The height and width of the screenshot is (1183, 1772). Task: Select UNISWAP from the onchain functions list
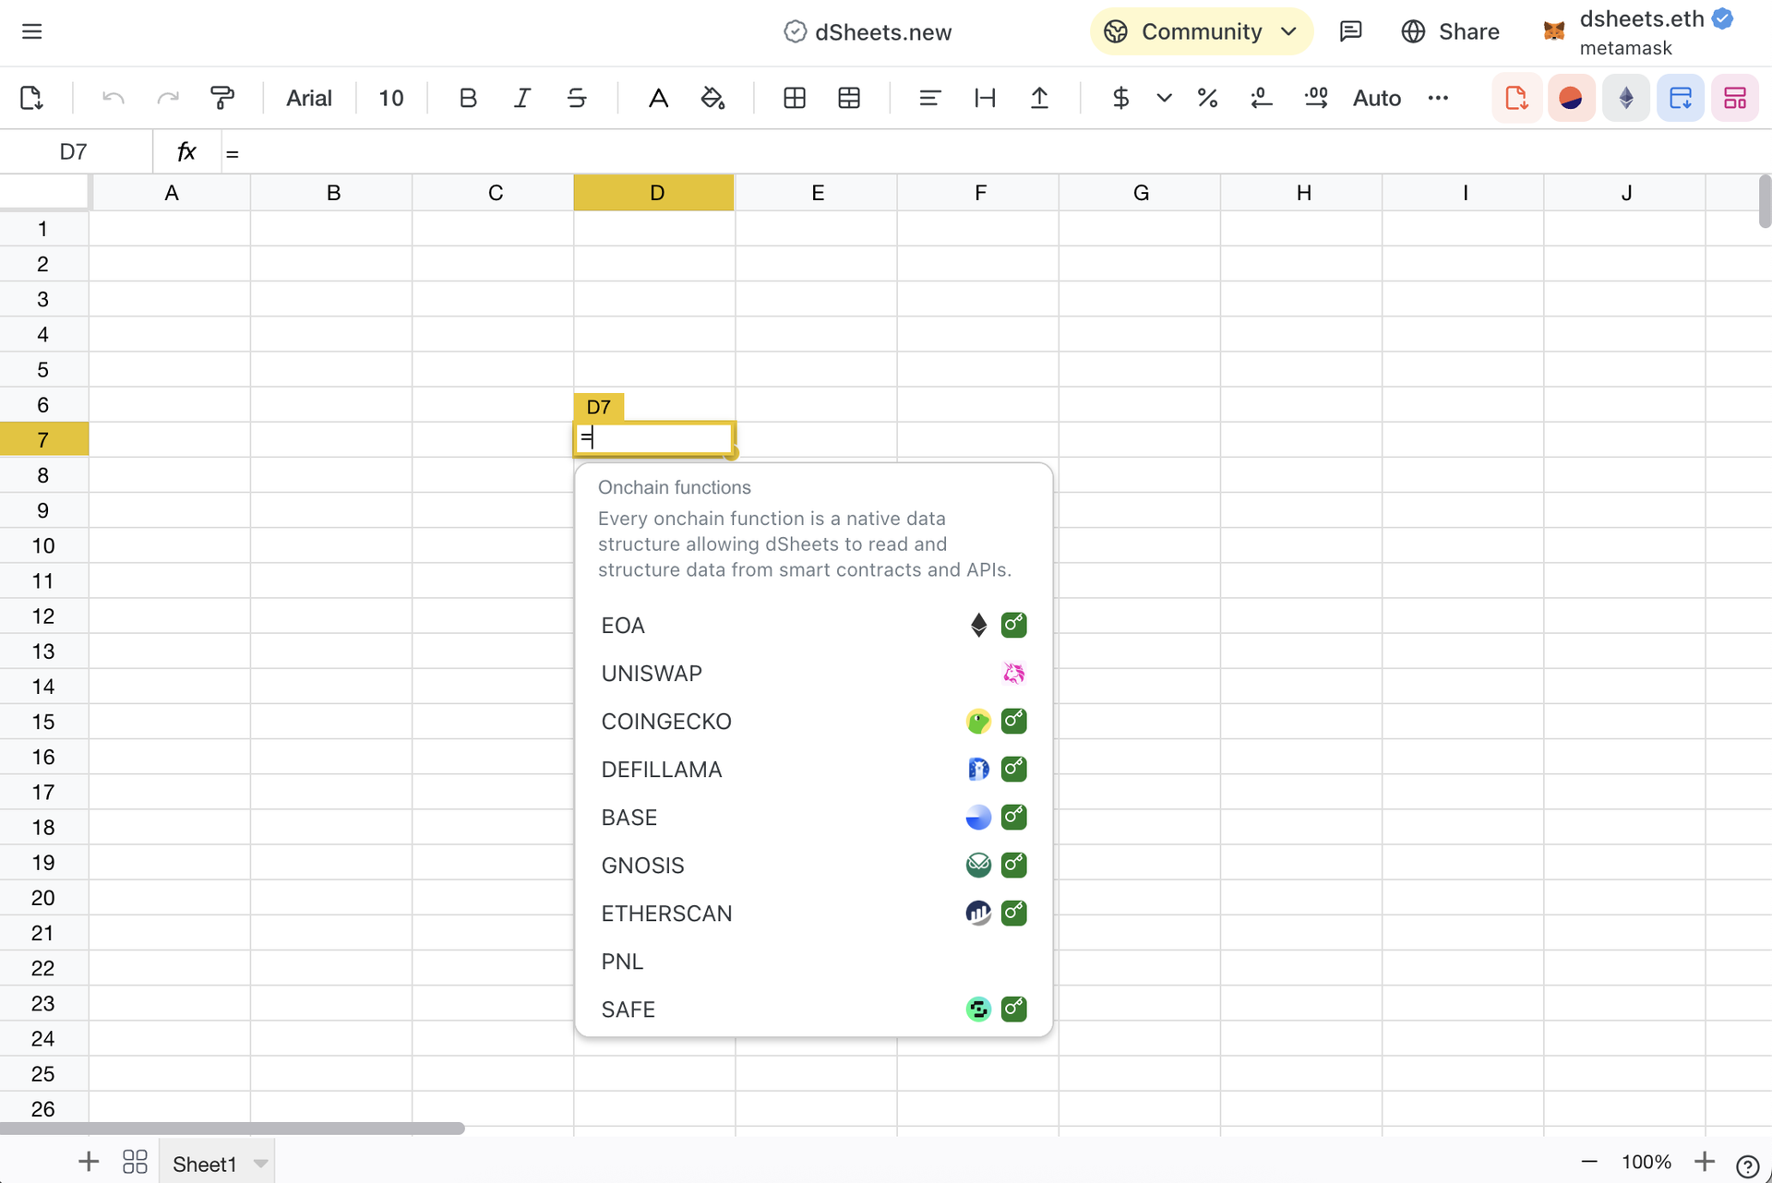(x=652, y=673)
